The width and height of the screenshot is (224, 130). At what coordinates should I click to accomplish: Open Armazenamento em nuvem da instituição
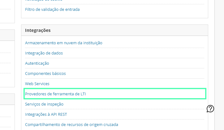(63, 43)
